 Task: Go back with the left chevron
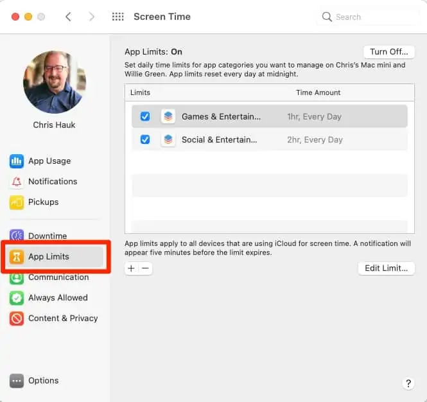68,17
